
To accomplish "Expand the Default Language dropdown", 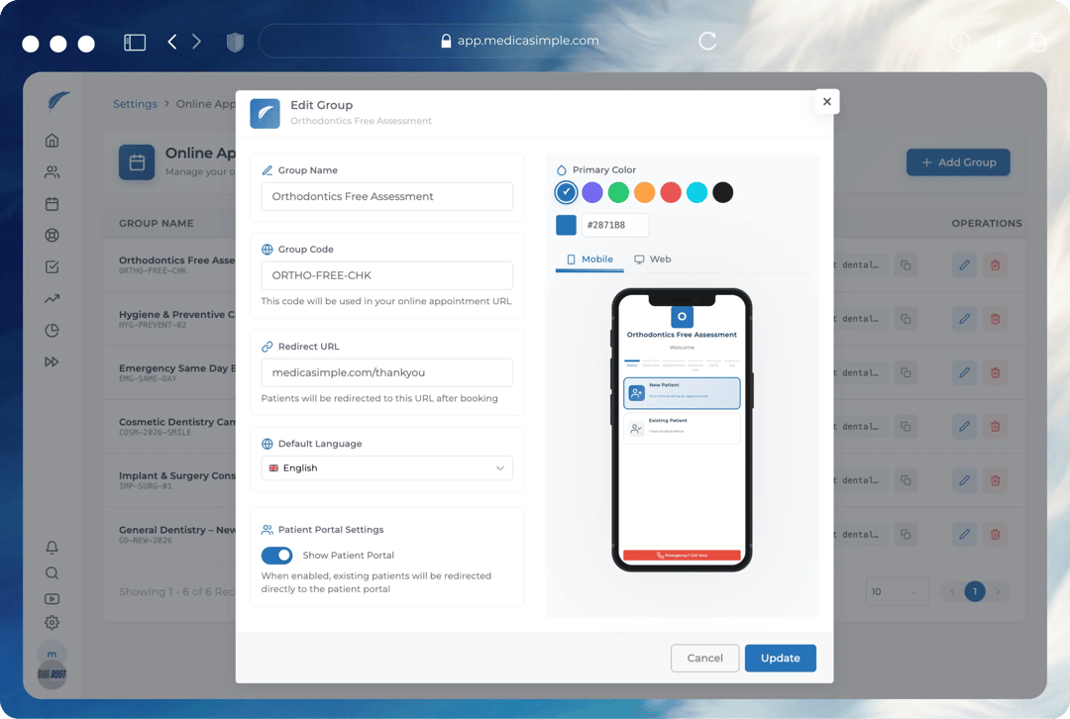I will point(386,468).
